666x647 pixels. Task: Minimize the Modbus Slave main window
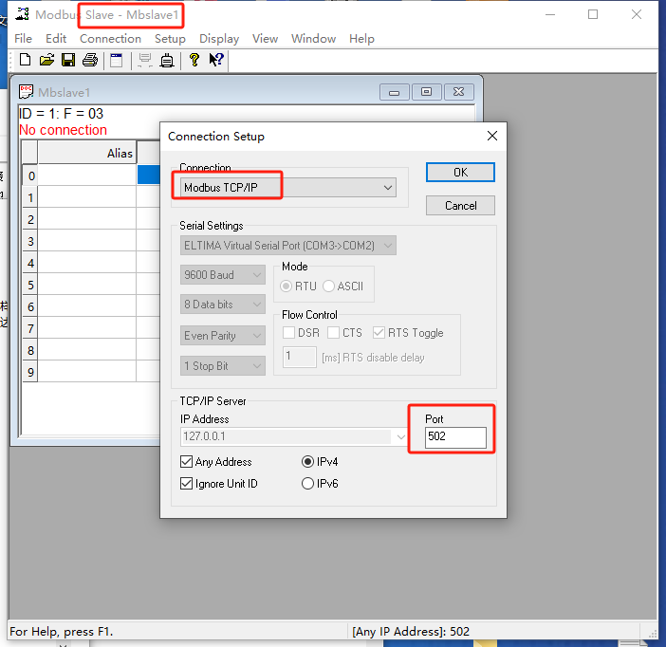coord(550,14)
